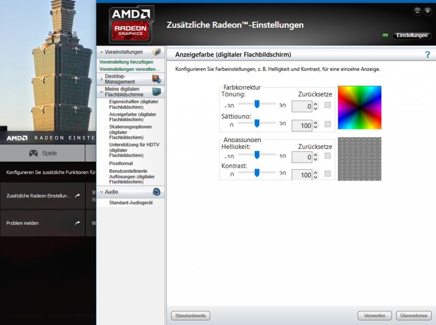Open Benutzerdefinierte Auflösungen entry

click(x=132, y=176)
